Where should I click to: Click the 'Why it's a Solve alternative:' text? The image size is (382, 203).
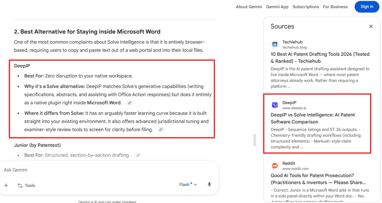[54, 87]
